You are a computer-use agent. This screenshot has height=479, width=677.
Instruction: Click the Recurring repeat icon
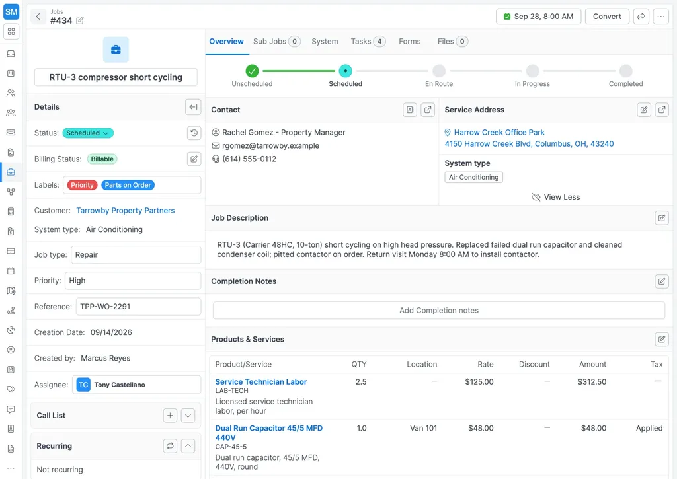point(170,446)
